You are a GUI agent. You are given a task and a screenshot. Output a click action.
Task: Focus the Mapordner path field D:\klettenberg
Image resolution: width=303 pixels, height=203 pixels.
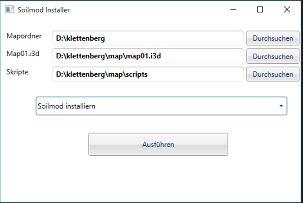[x=148, y=38]
